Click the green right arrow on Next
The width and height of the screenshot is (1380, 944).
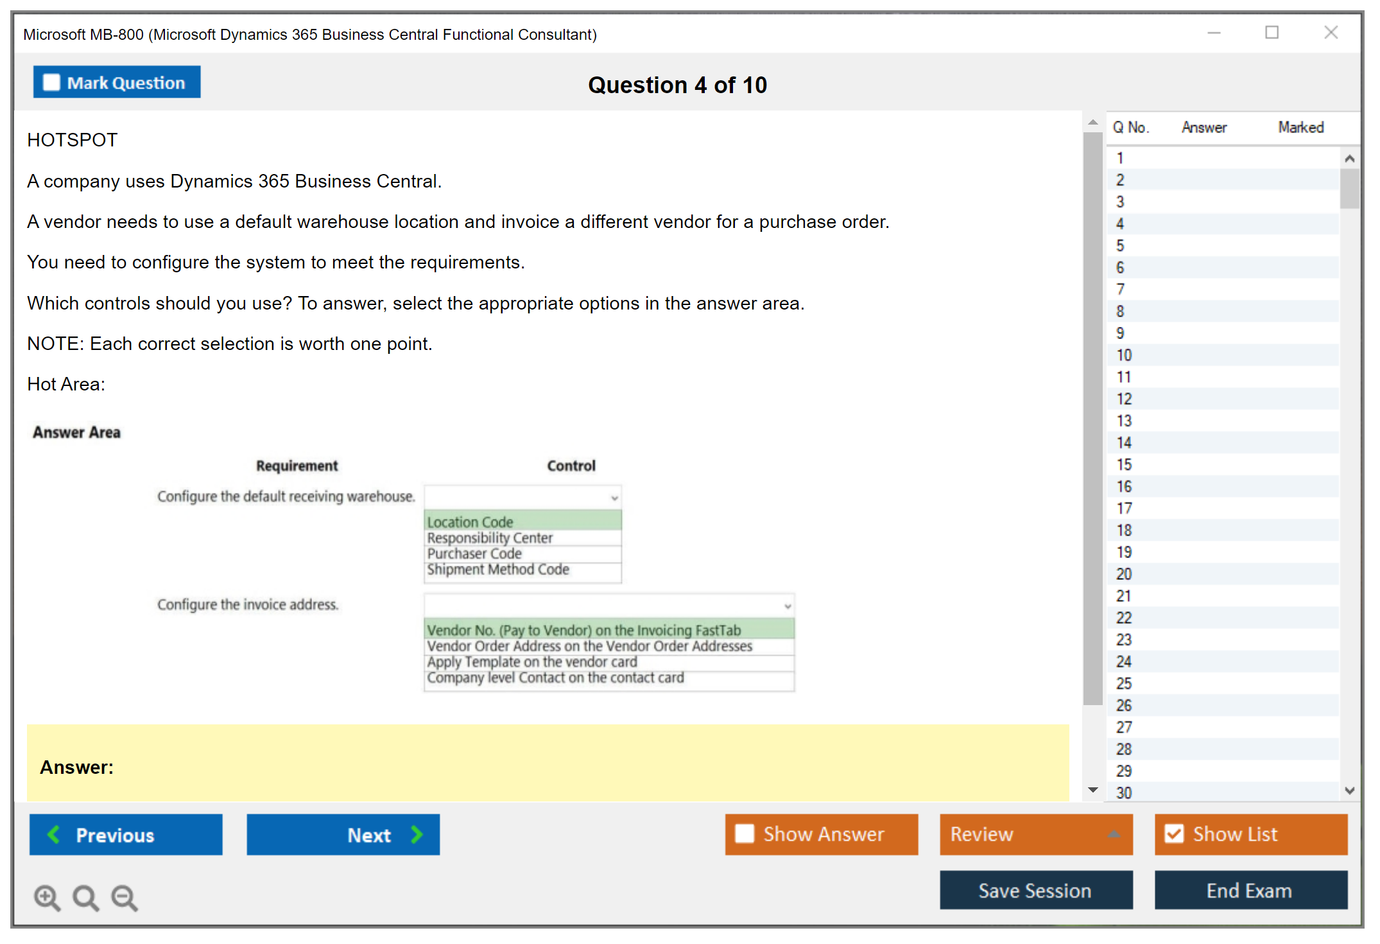(417, 835)
